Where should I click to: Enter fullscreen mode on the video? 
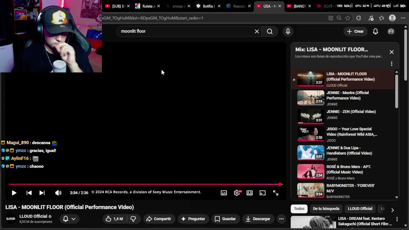275,193
